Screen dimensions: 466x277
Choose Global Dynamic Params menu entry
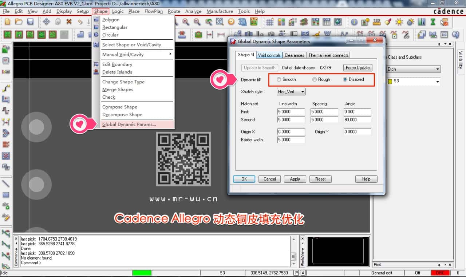coord(129,124)
